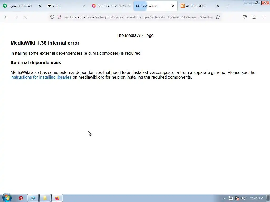Open the Firefox downloads panel
The image size is (270, 202).
coord(254,17)
